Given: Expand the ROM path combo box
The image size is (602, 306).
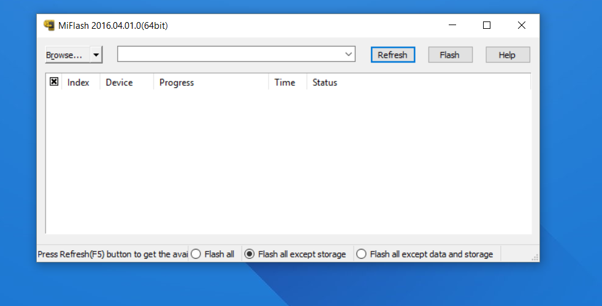Looking at the screenshot, I should pos(349,55).
